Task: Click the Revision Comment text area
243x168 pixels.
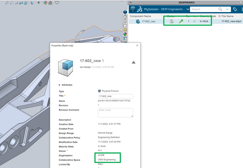Action: (x=115, y=113)
